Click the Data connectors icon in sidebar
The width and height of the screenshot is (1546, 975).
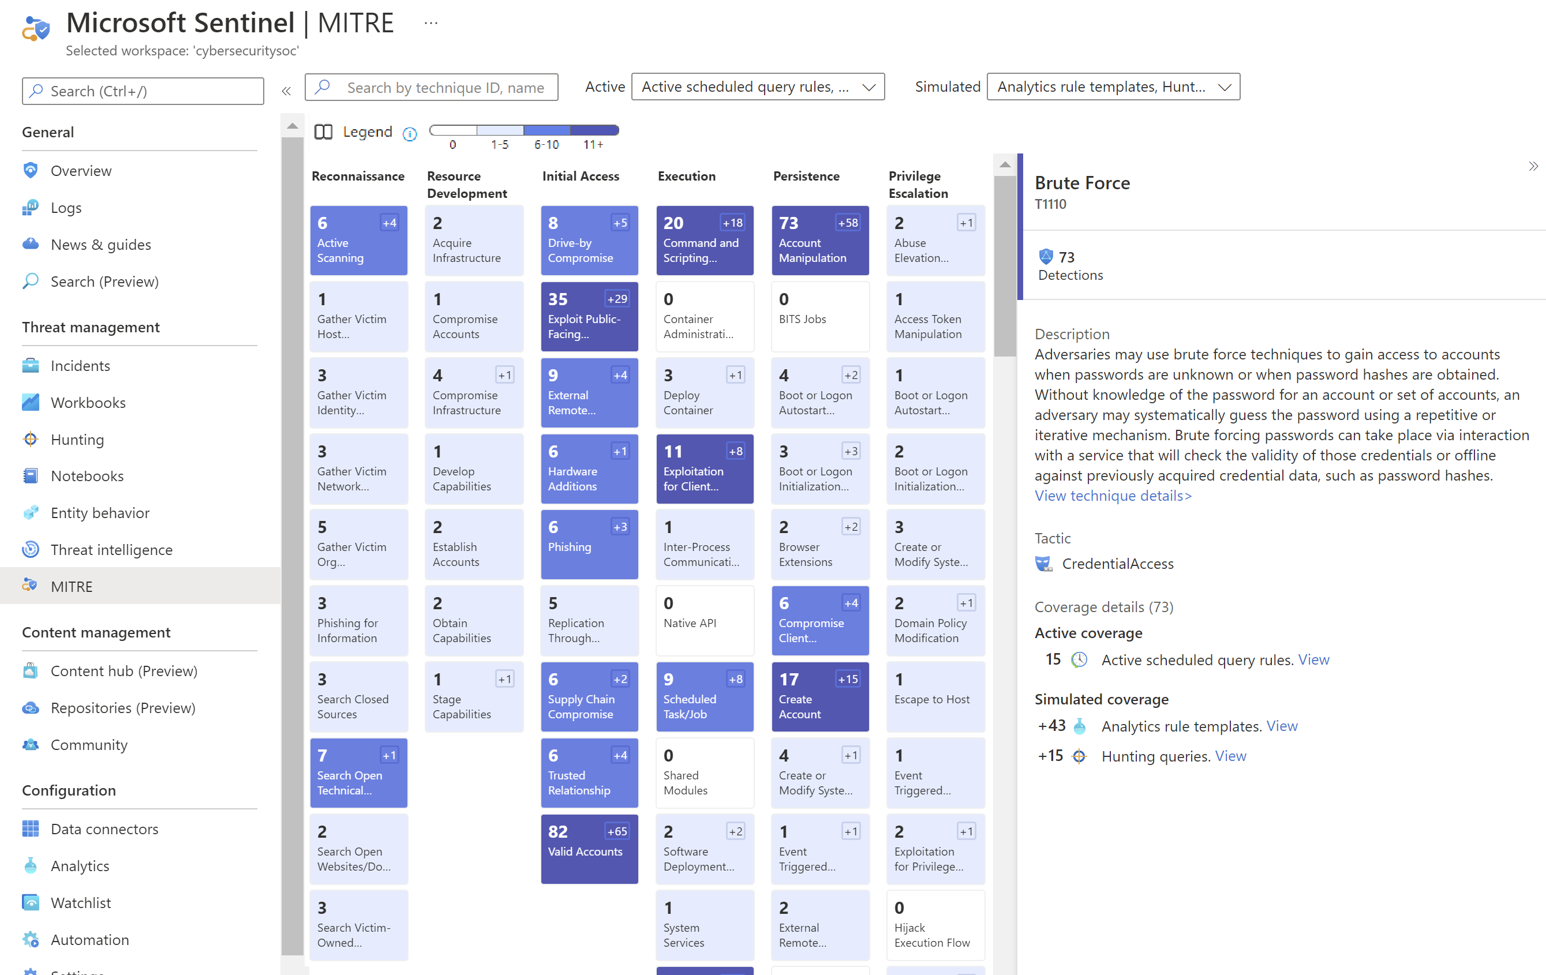pyautogui.click(x=31, y=828)
